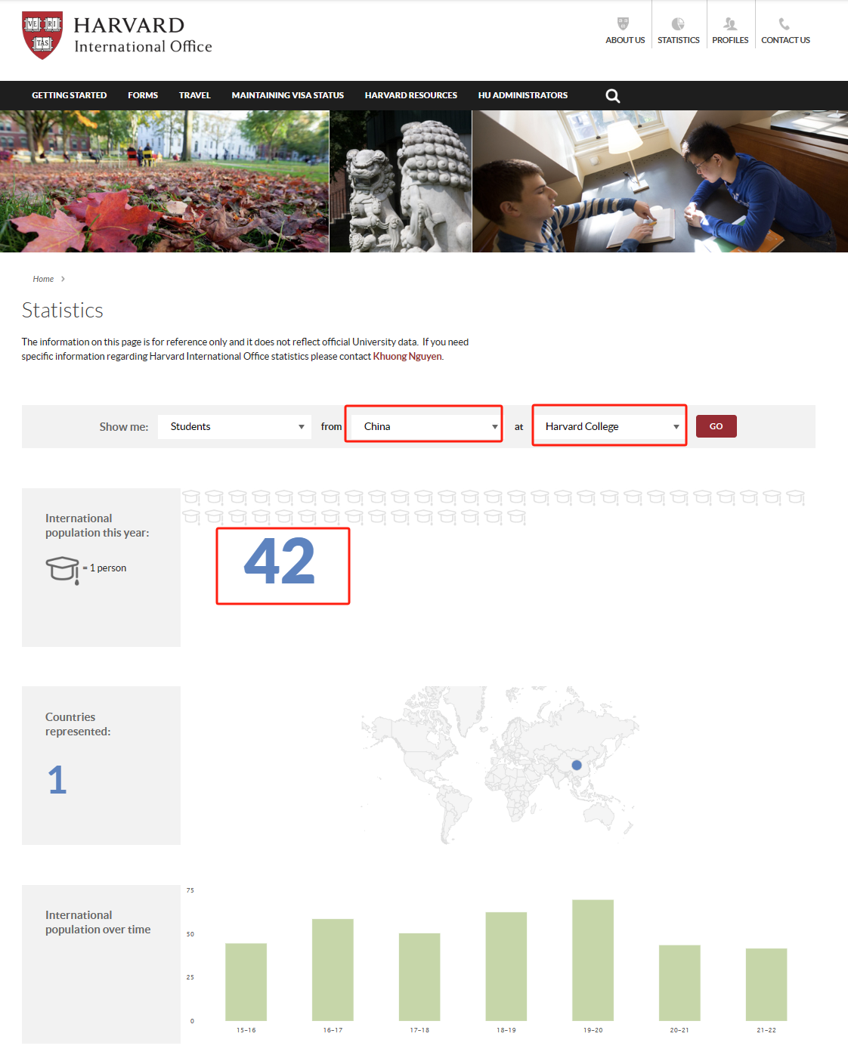Image resolution: width=848 pixels, height=1049 pixels.
Task: Click the autumn leaves banner photo
Action: (x=164, y=181)
